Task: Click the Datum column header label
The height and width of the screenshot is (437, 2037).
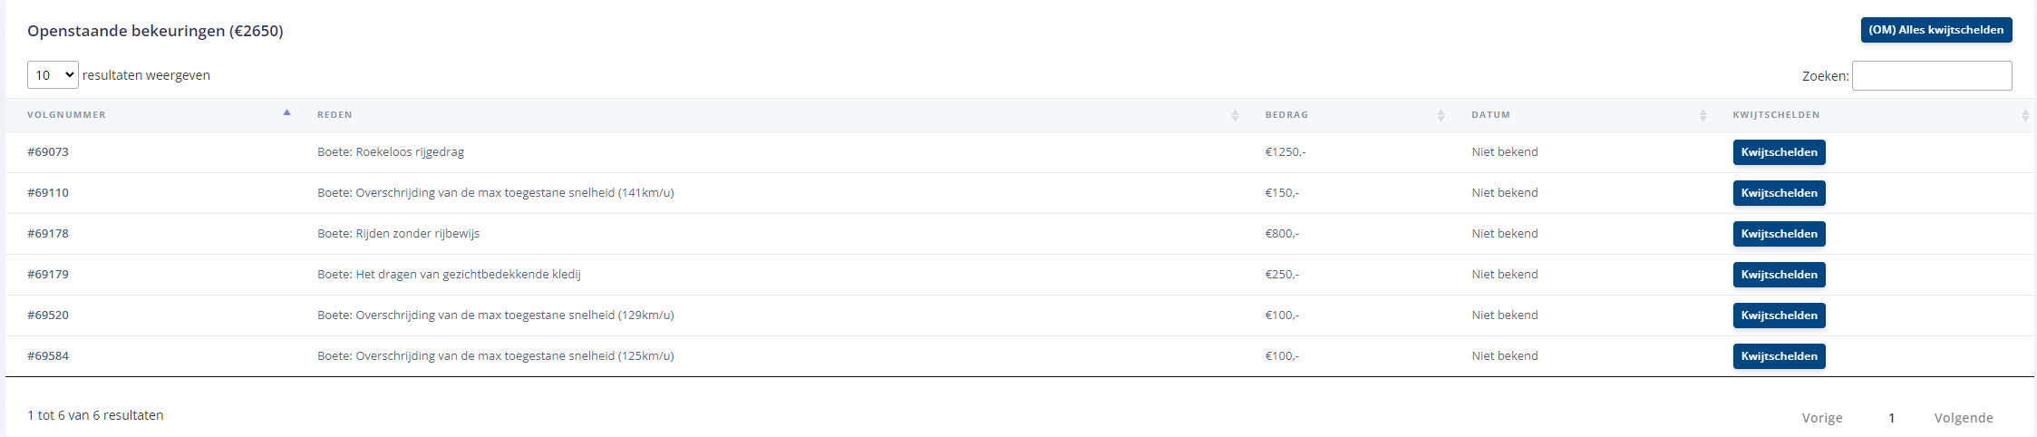Action: pos(1490,115)
